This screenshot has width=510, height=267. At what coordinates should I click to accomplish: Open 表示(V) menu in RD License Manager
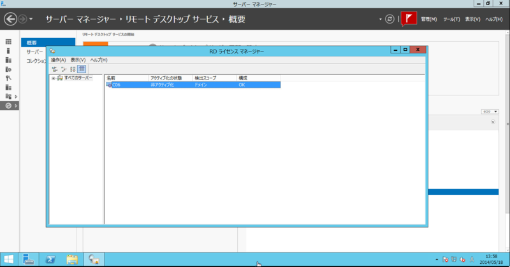tap(78, 60)
